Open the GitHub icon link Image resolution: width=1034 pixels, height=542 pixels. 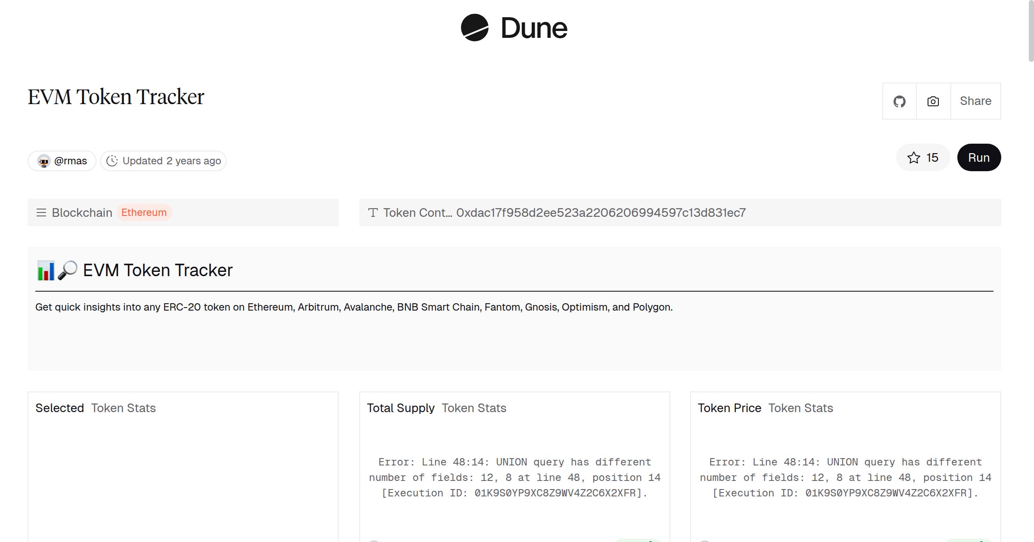[x=899, y=102]
